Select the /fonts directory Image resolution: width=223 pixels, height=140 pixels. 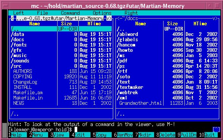point(61,45)
